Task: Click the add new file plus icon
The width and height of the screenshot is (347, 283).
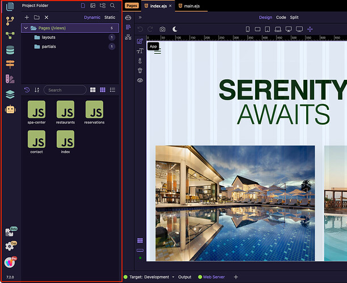Action: click(27, 18)
